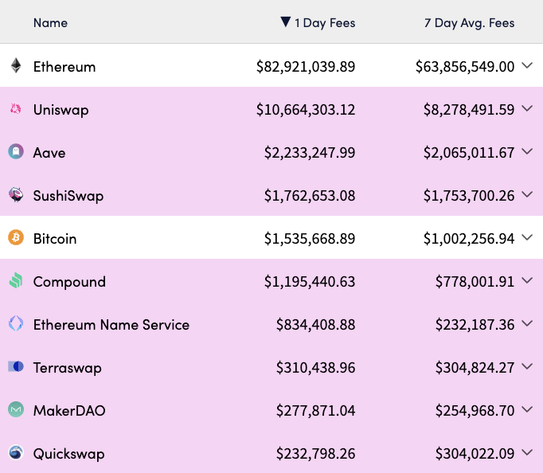Expand the Ethereum Name Service row chevron

[x=527, y=323]
